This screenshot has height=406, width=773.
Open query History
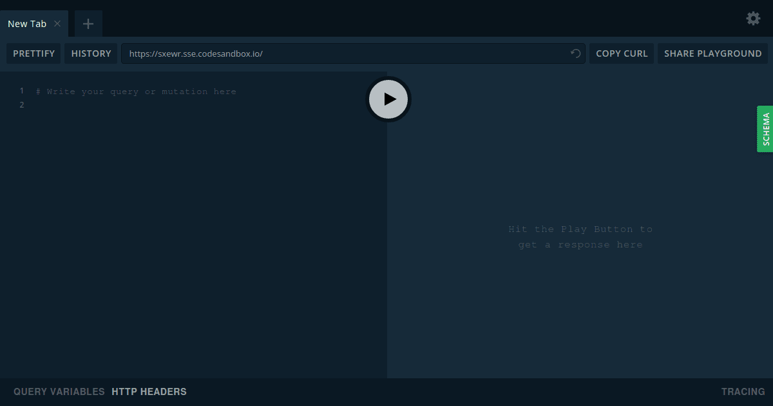point(91,53)
